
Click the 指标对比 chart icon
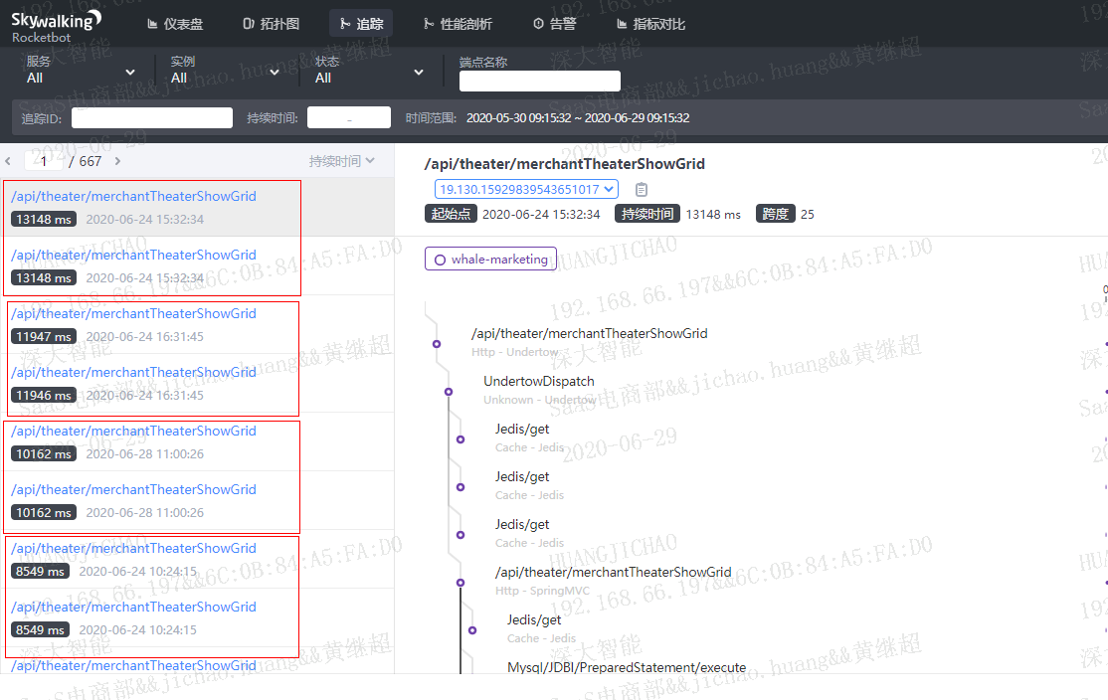pos(622,24)
